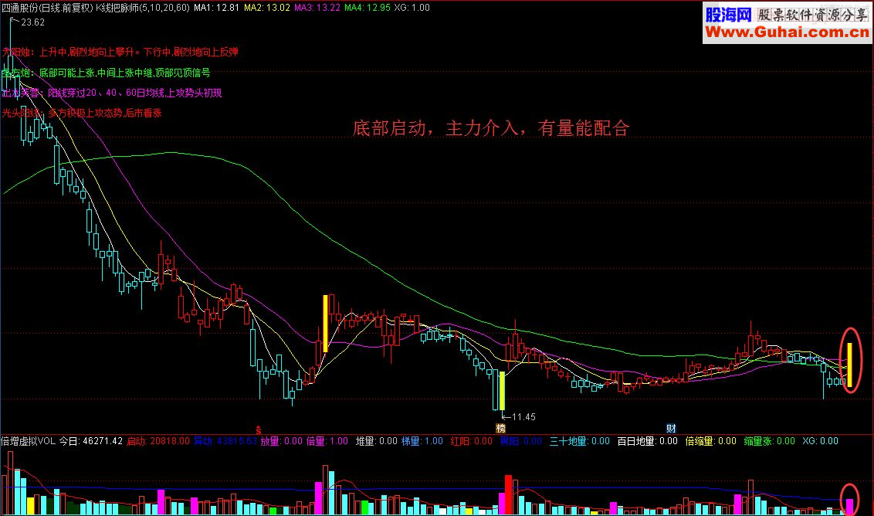Viewport: 874px width, 516px height.
Task: Select the 百日地量 value
Action: pos(647,441)
